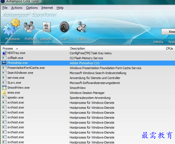
Task: Click the PresentationFontCache.exe icon
Action: point(4,68)
